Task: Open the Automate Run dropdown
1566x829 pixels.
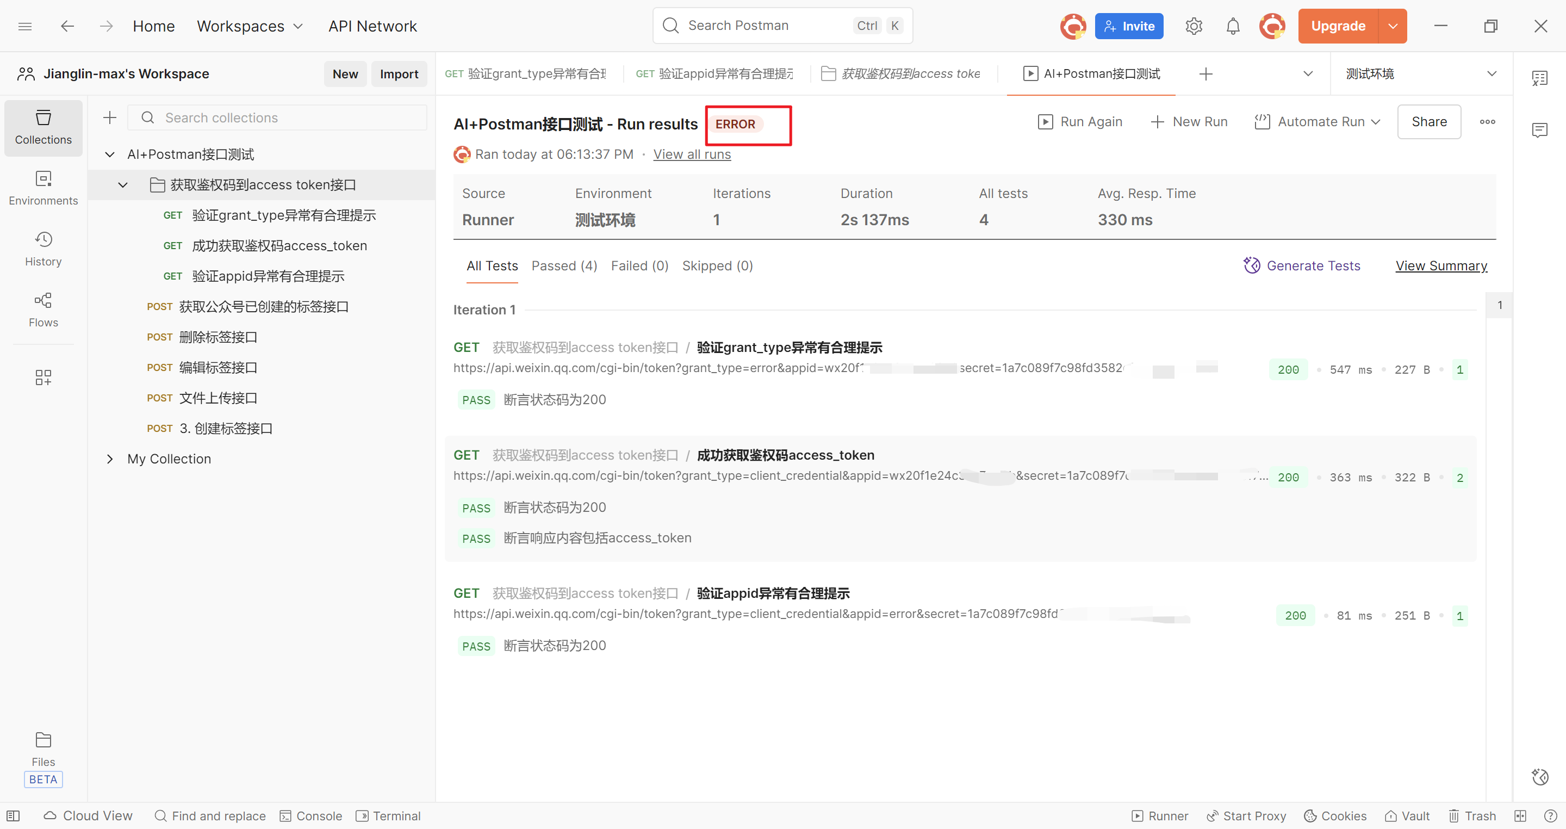Action: click(1317, 122)
